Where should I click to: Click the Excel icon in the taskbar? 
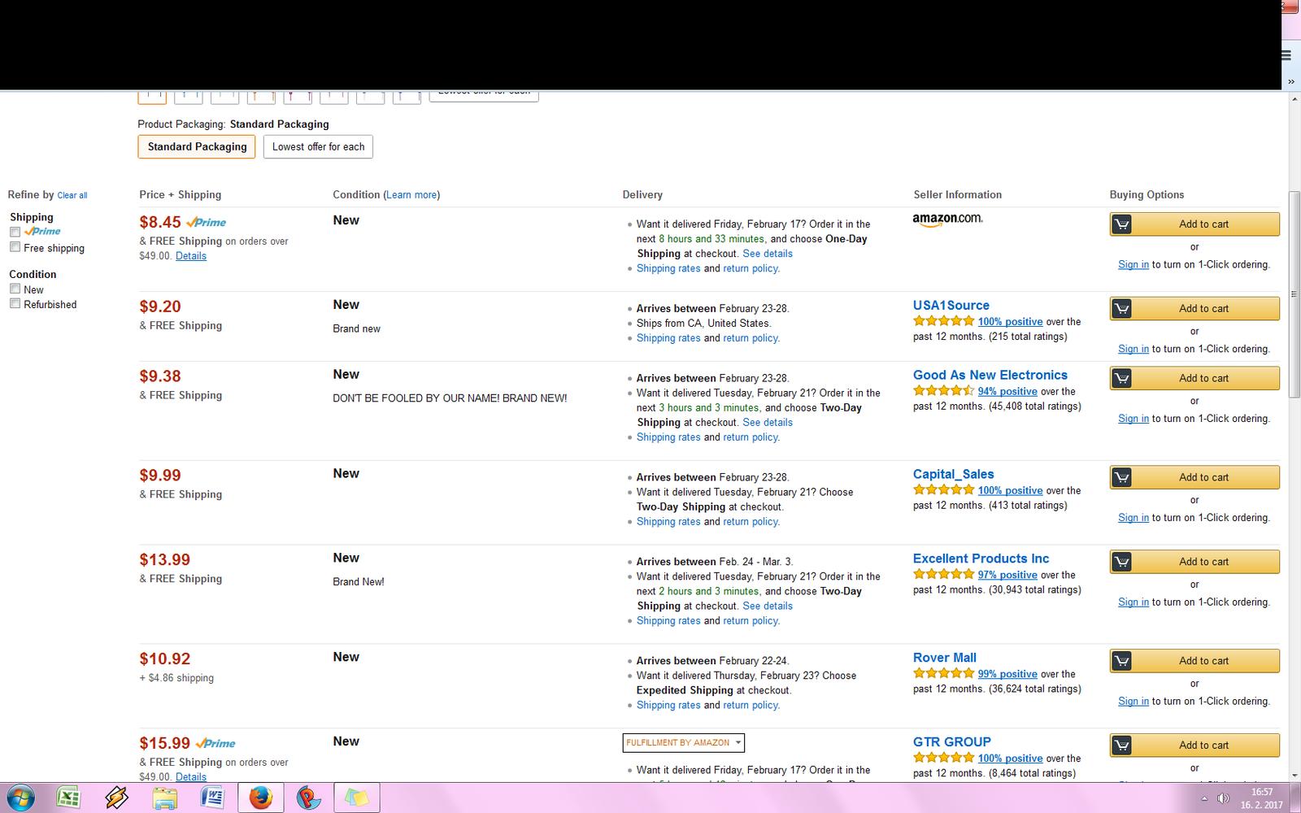[x=68, y=798]
